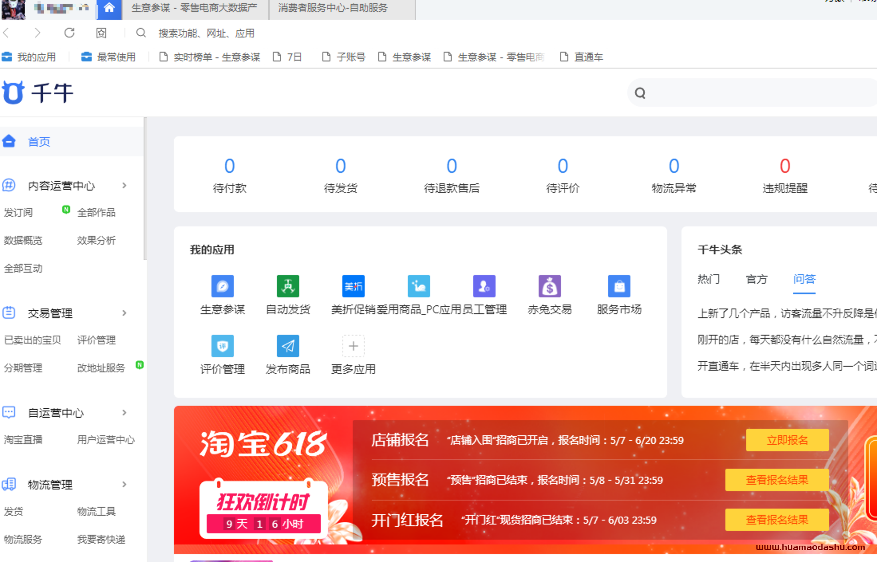Click the sidebar vertical scrollbar
The height and width of the screenshot is (562, 877).
(145, 189)
